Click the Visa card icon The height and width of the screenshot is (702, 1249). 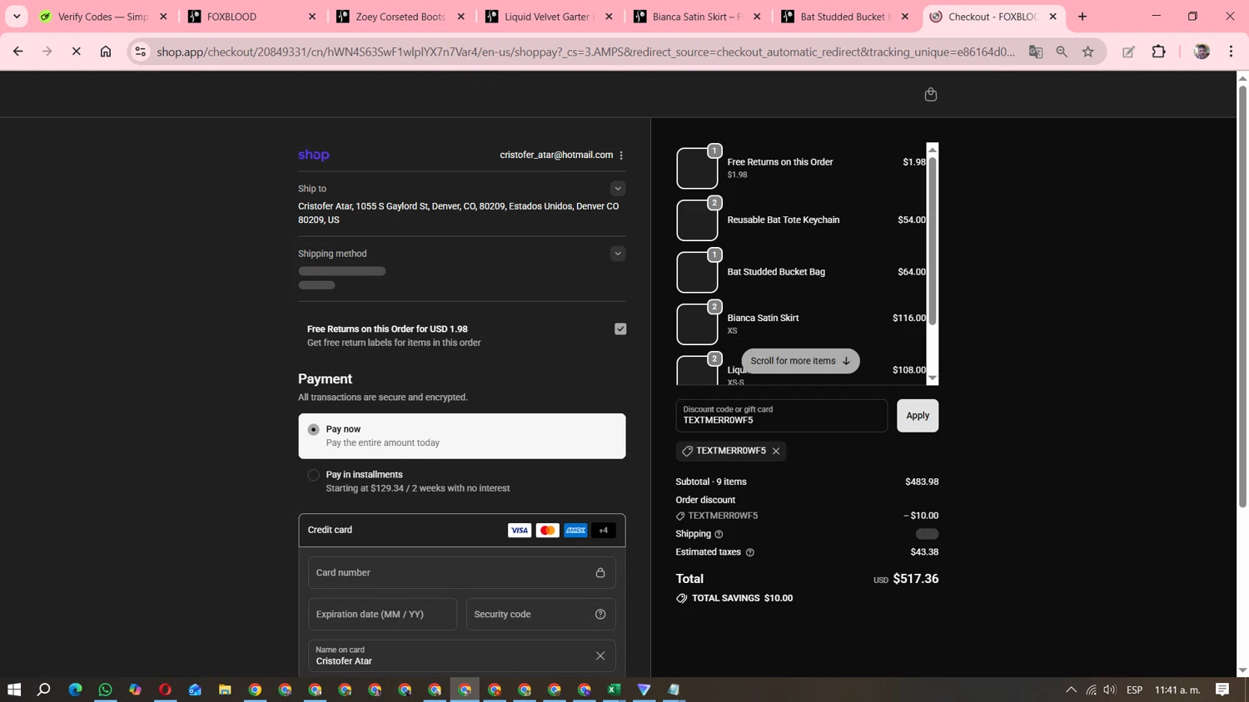[x=520, y=530]
